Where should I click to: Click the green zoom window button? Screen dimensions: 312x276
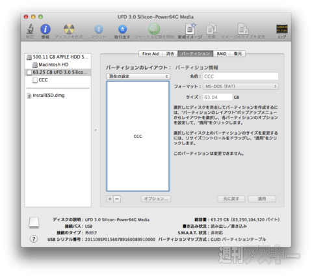tap(40, 17)
